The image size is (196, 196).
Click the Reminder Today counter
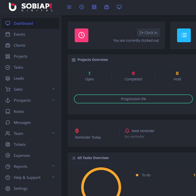88,134
